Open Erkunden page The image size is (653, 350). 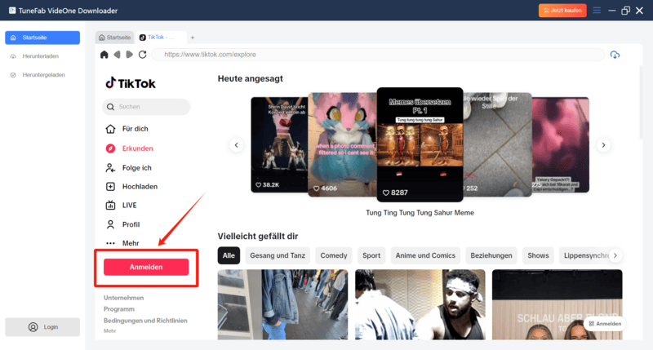tap(129, 148)
